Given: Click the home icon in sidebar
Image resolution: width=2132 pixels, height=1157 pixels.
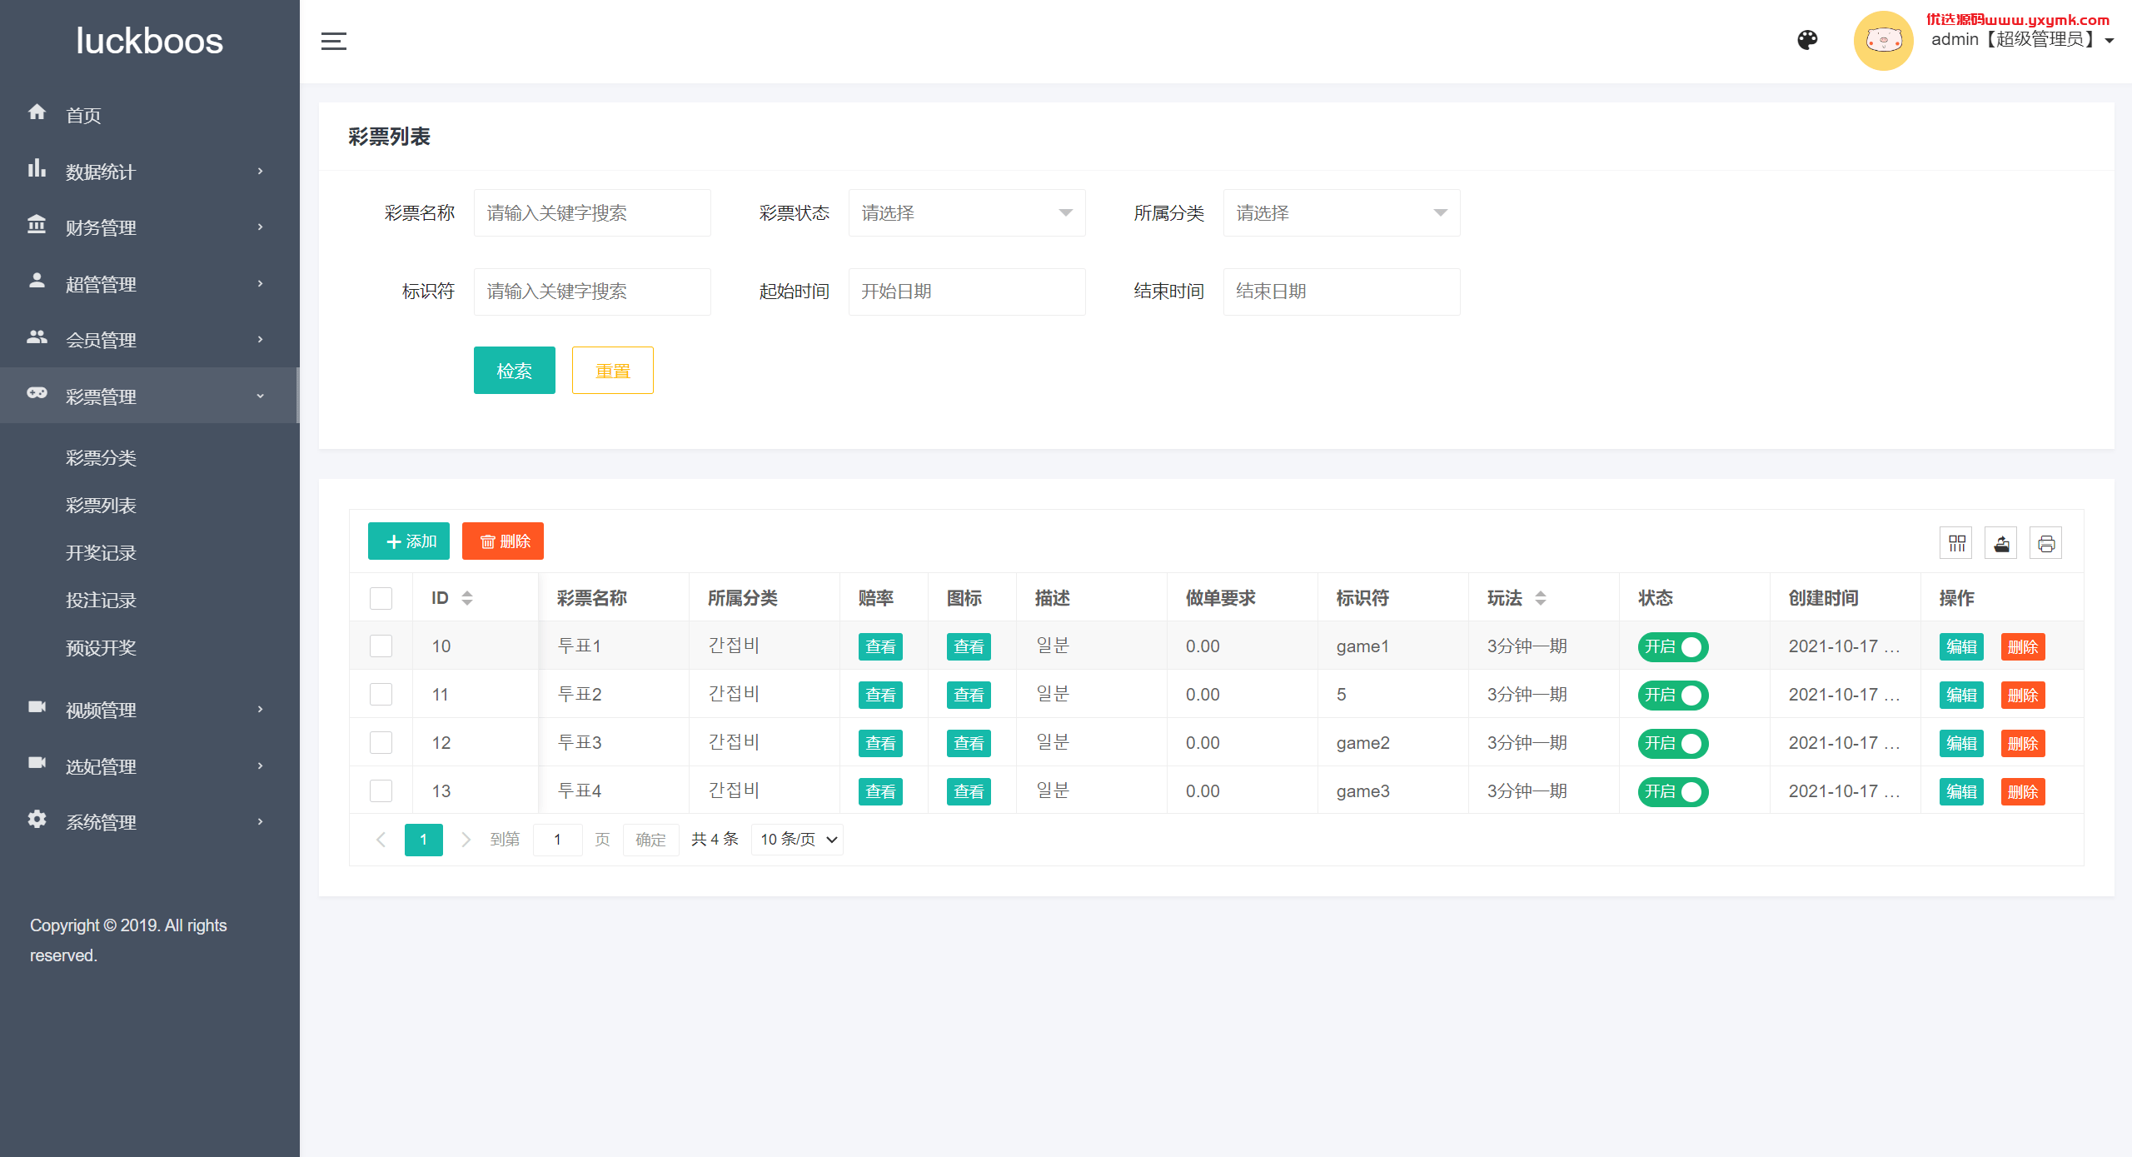Looking at the screenshot, I should [37, 112].
